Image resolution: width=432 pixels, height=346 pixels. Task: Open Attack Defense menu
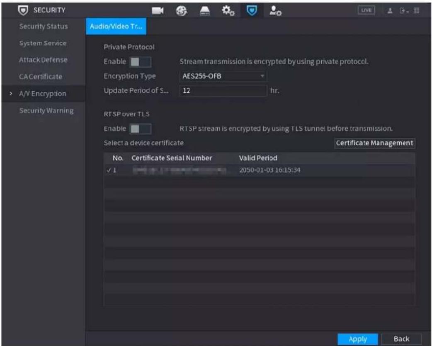click(43, 60)
